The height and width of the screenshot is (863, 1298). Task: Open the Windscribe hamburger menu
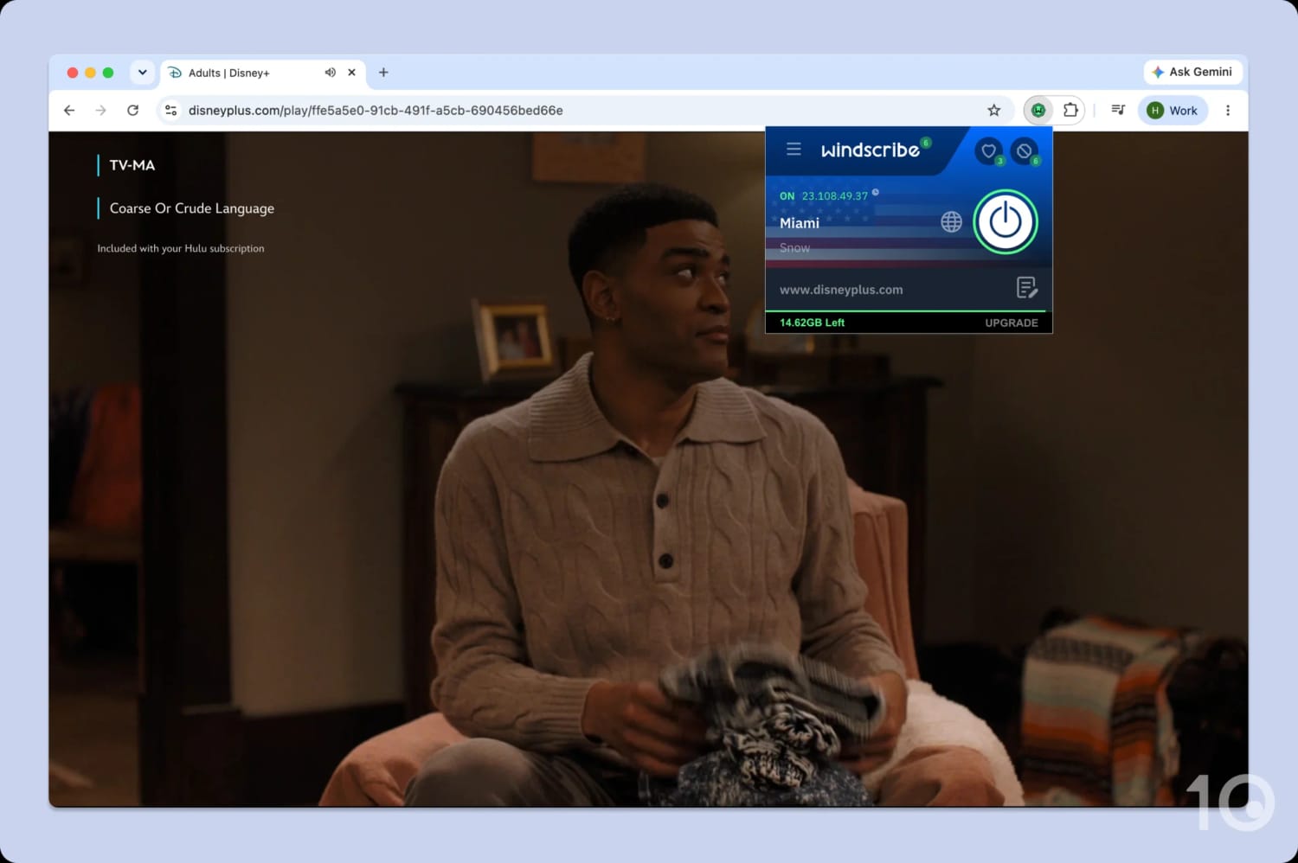click(x=794, y=150)
